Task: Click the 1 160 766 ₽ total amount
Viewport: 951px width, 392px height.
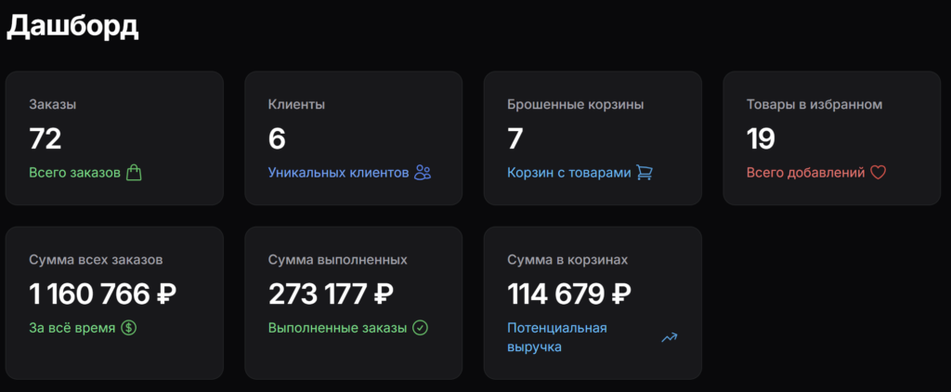Action: pyautogui.click(x=102, y=294)
